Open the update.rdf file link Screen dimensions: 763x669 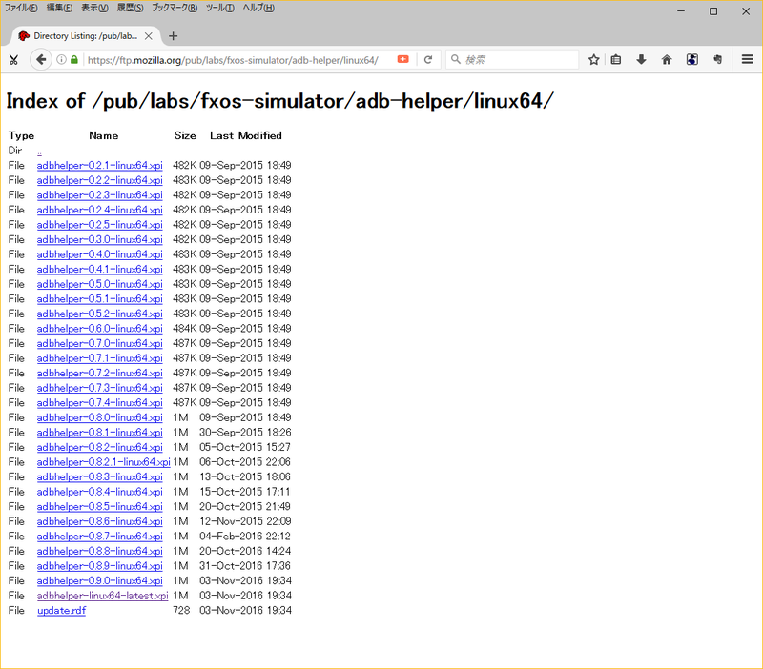pos(61,611)
